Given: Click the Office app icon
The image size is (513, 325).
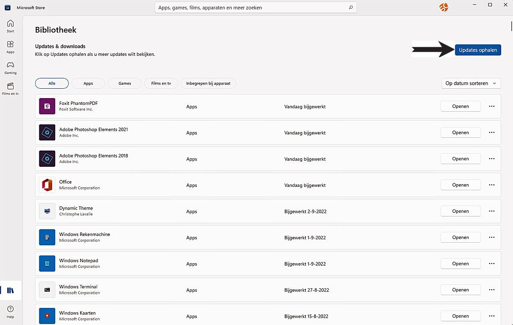Looking at the screenshot, I should pos(47,185).
